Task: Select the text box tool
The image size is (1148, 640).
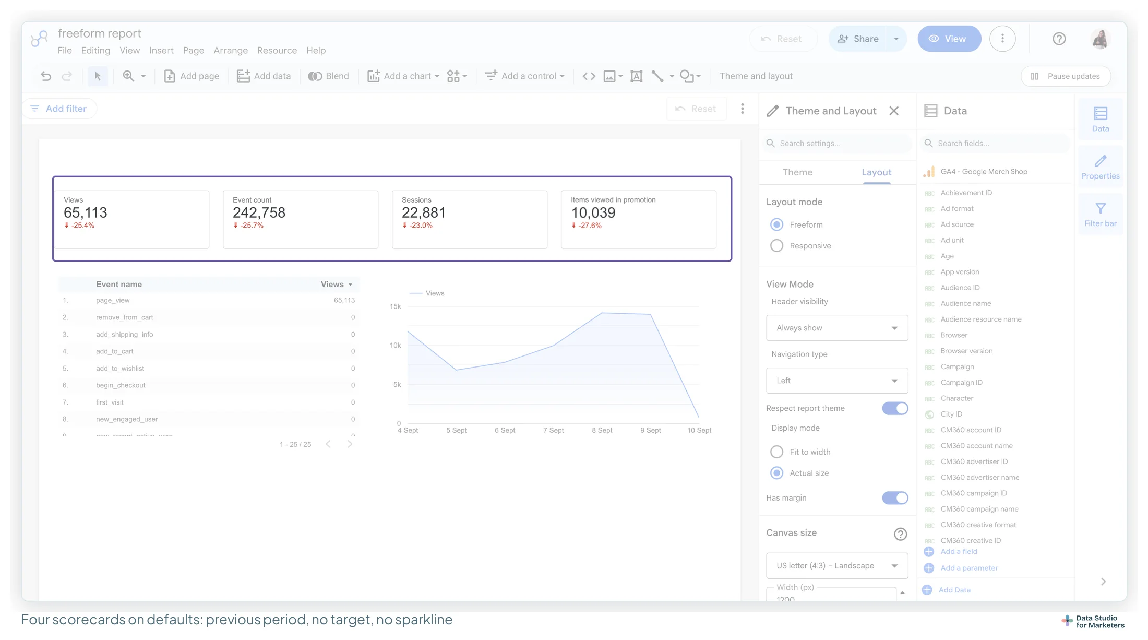Action: 636,76
